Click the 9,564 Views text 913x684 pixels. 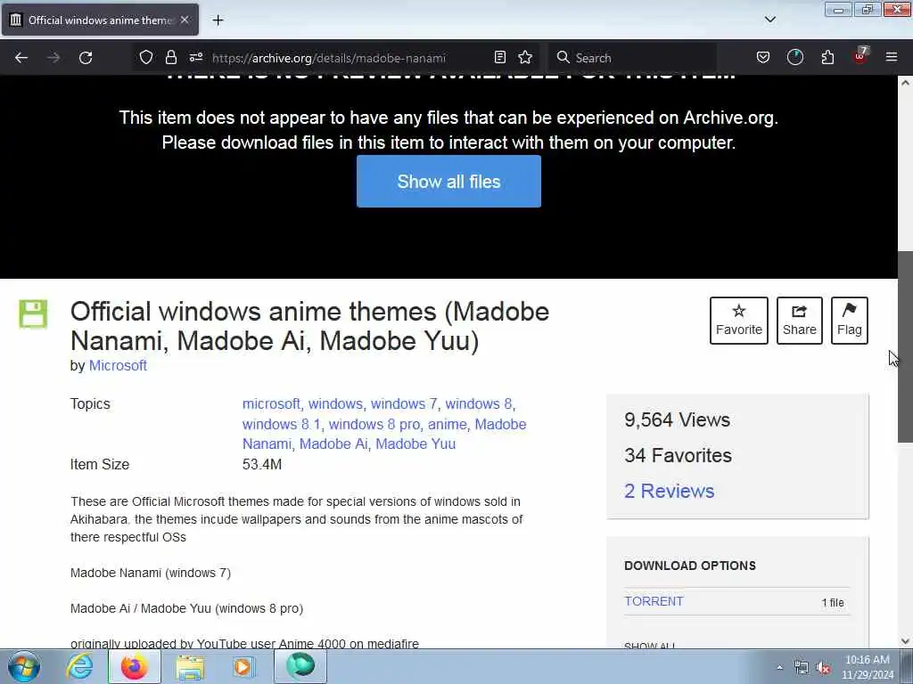[678, 420]
